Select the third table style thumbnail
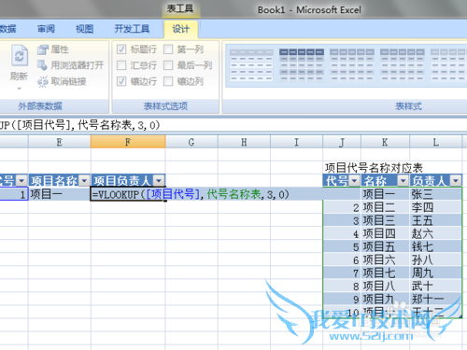The height and width of the screenshot is (350, 467). 352,65
